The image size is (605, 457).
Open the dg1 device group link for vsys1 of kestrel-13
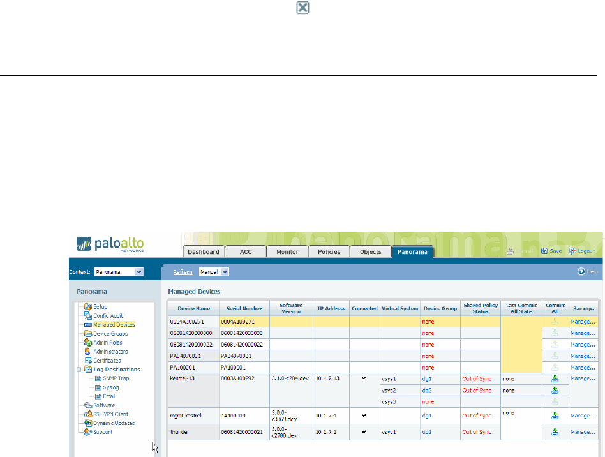pos(427,379)
